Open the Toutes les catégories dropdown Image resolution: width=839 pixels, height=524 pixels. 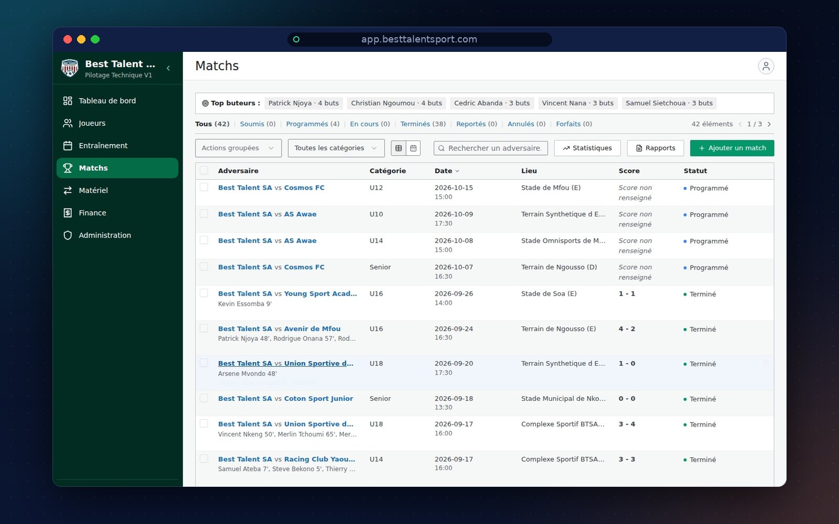pyautogui.click(x=336, y=148)
